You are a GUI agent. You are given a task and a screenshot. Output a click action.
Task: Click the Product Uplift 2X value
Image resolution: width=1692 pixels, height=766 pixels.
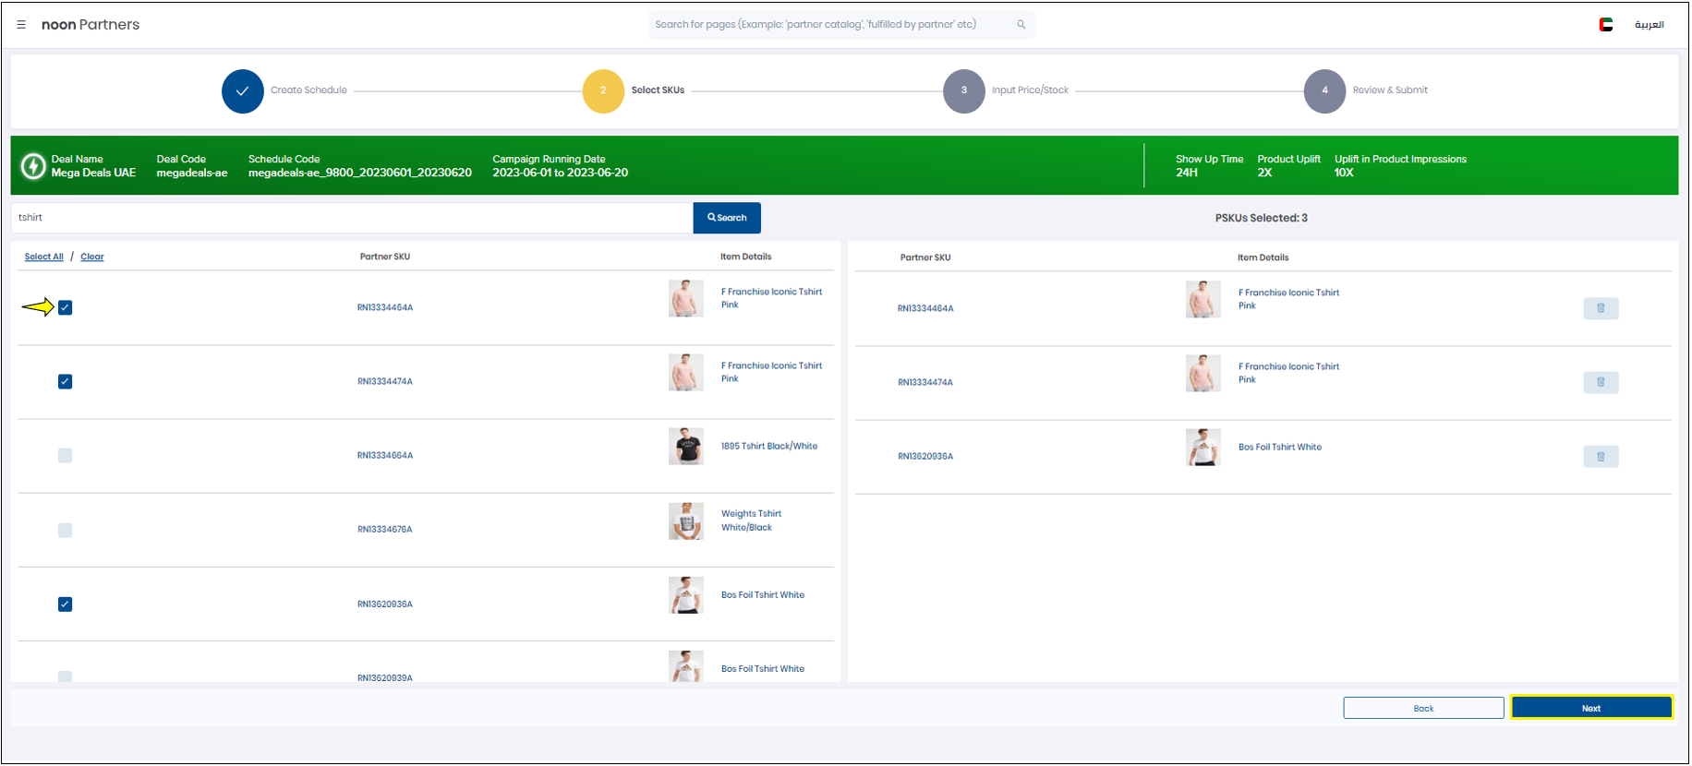pos(1264,173)
